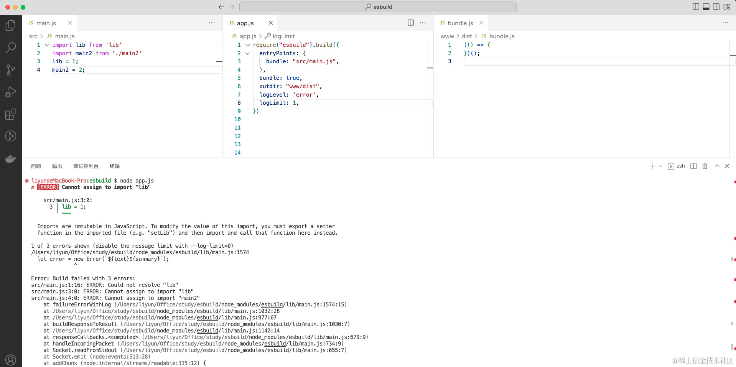736x367 pixels.
Task: Close the terminal panel
Action: [x=727, y=166]
